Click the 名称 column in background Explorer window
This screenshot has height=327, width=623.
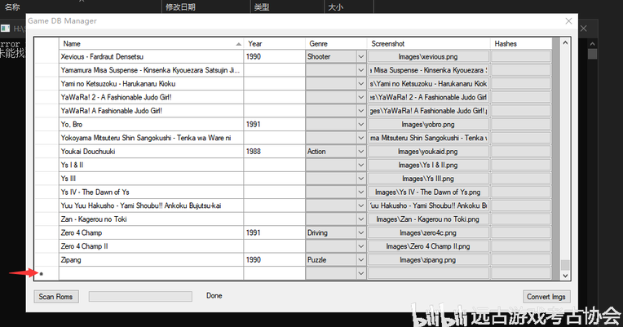[x=12, y=7]
